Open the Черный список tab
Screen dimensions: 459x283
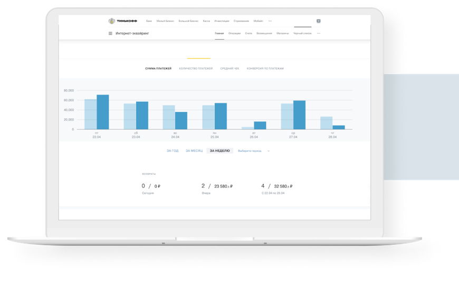coord(302,33)
